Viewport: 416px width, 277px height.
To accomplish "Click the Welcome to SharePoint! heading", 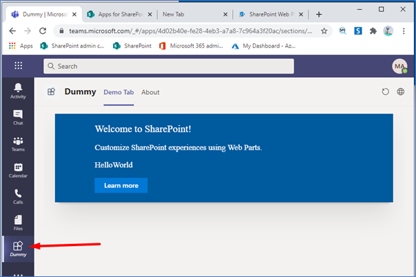I will coord(143,129).
